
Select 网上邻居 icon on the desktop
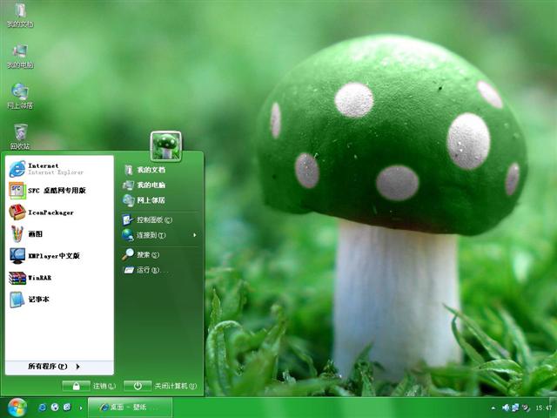coord(19,94)
